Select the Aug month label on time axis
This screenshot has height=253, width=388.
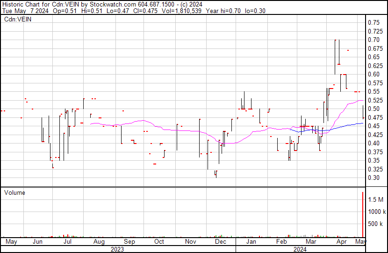tap(99, 242)
